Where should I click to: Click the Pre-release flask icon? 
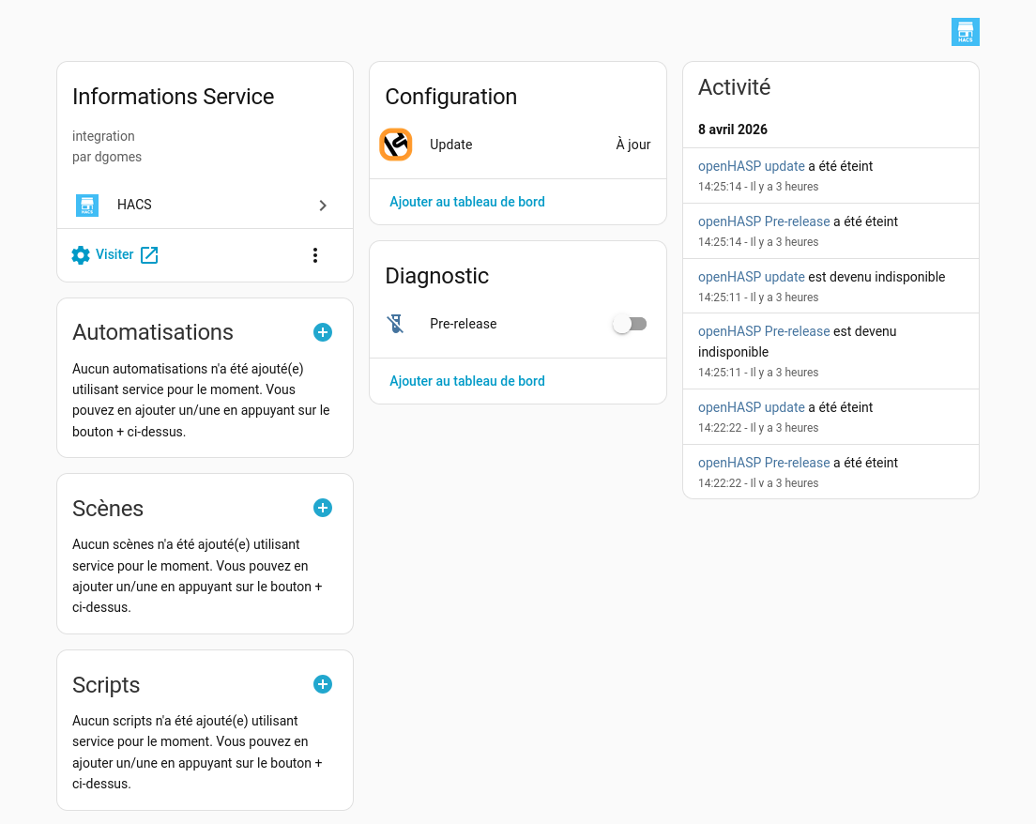[395, 324]
